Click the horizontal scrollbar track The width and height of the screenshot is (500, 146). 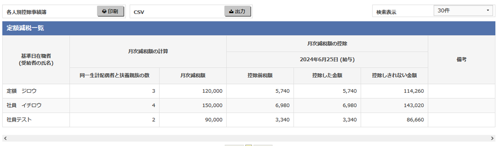pyautogui.click(x=249, y=138)
